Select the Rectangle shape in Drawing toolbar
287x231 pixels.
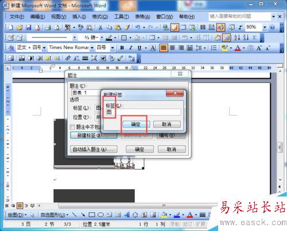(x=92, y=215)
